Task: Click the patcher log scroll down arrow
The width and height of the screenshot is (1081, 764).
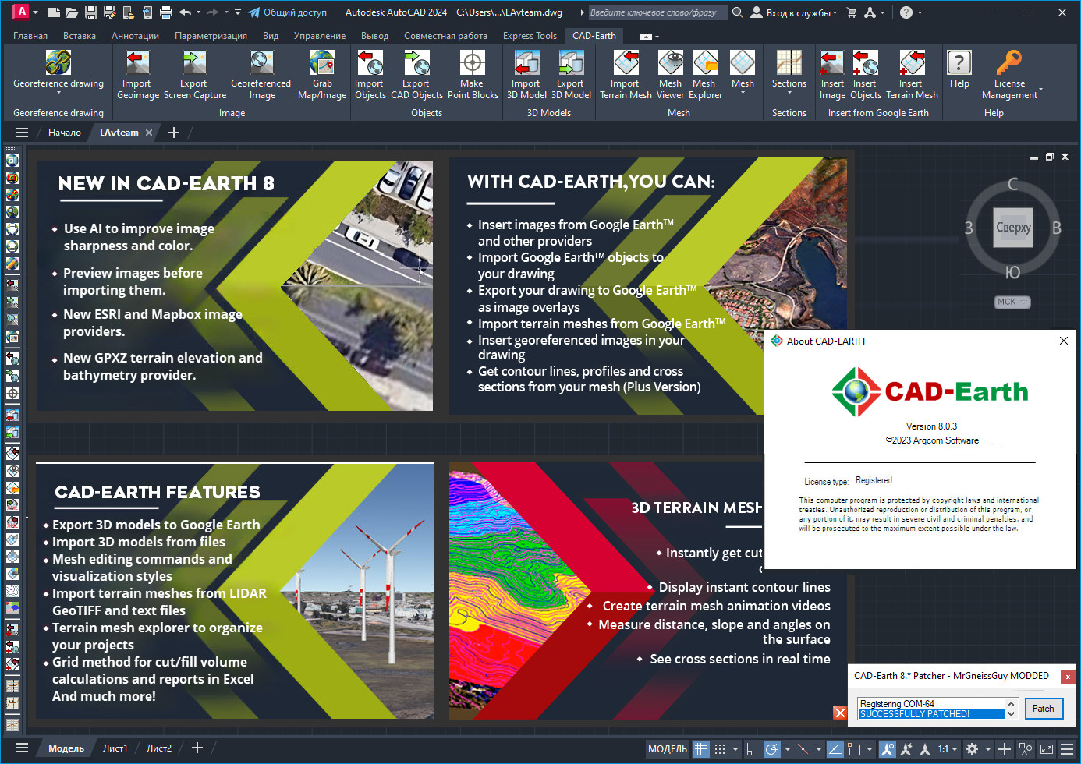Action: (x=1011, y=714)
